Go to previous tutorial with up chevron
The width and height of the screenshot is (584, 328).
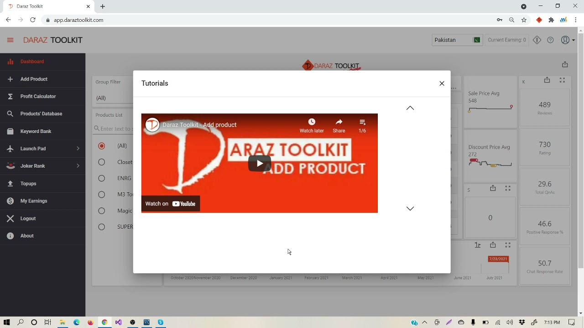point(410,108)
